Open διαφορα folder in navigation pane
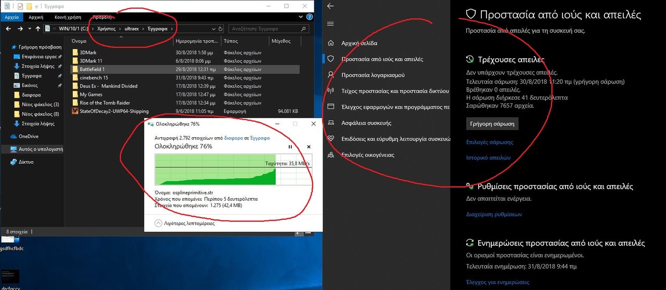The image size is (666, 290). click(31, 95)
